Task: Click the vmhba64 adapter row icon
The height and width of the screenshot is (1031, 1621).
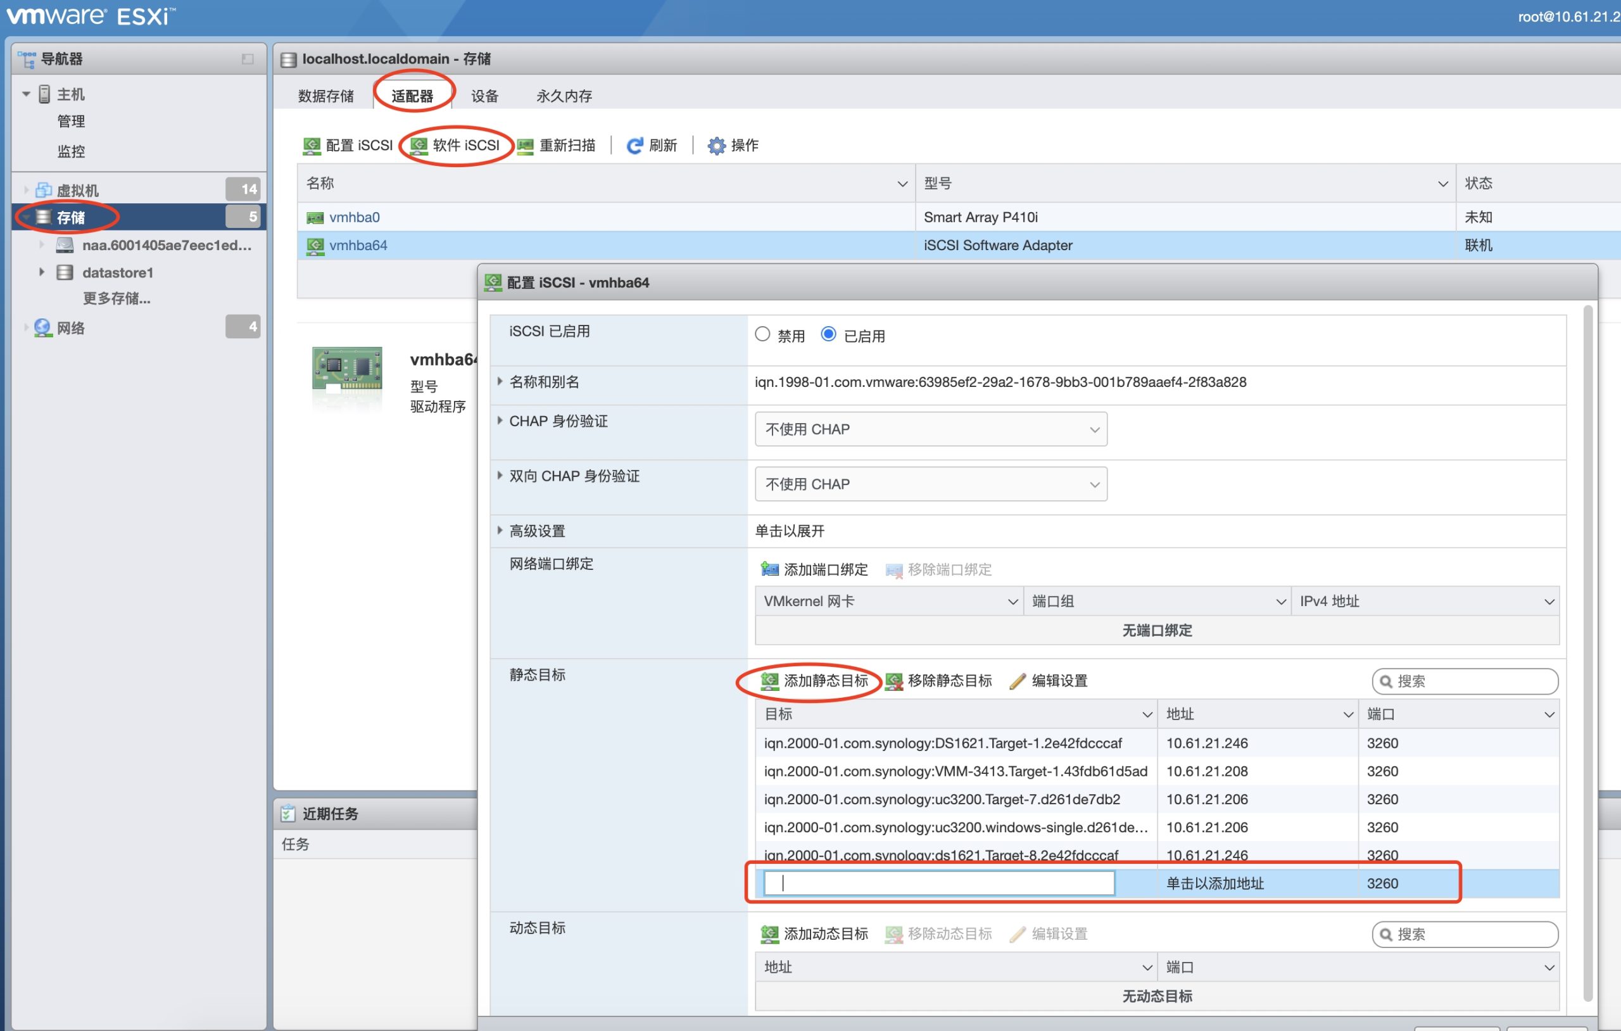Action: coord(315,246)
